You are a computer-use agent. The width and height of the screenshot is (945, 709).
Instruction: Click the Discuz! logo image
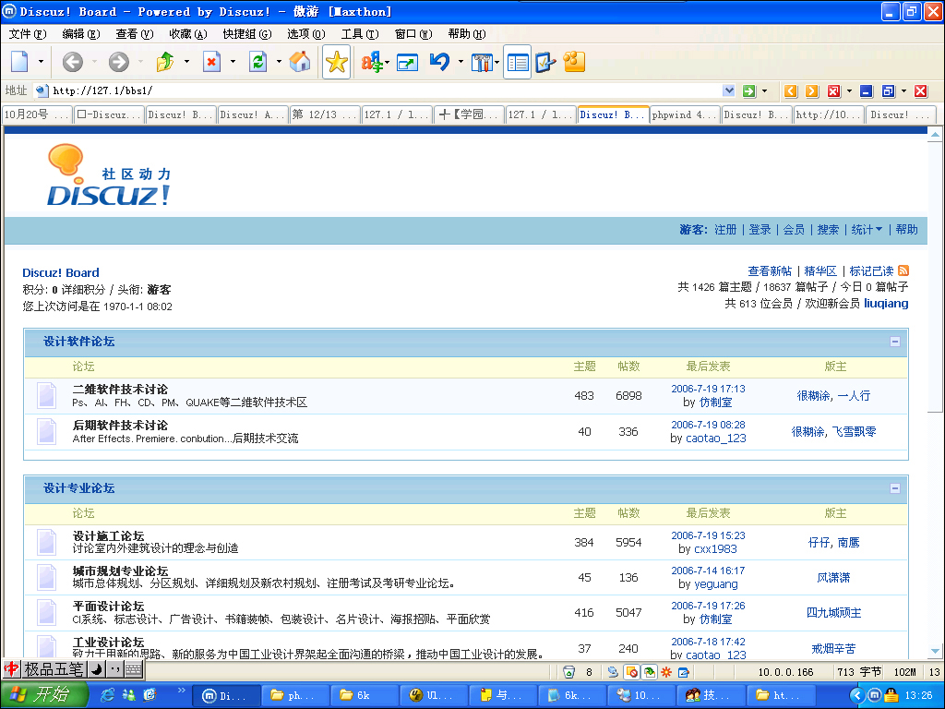coord(109,175)
